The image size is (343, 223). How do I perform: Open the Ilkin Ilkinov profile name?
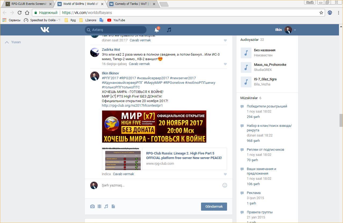click(x=110, y=73)
